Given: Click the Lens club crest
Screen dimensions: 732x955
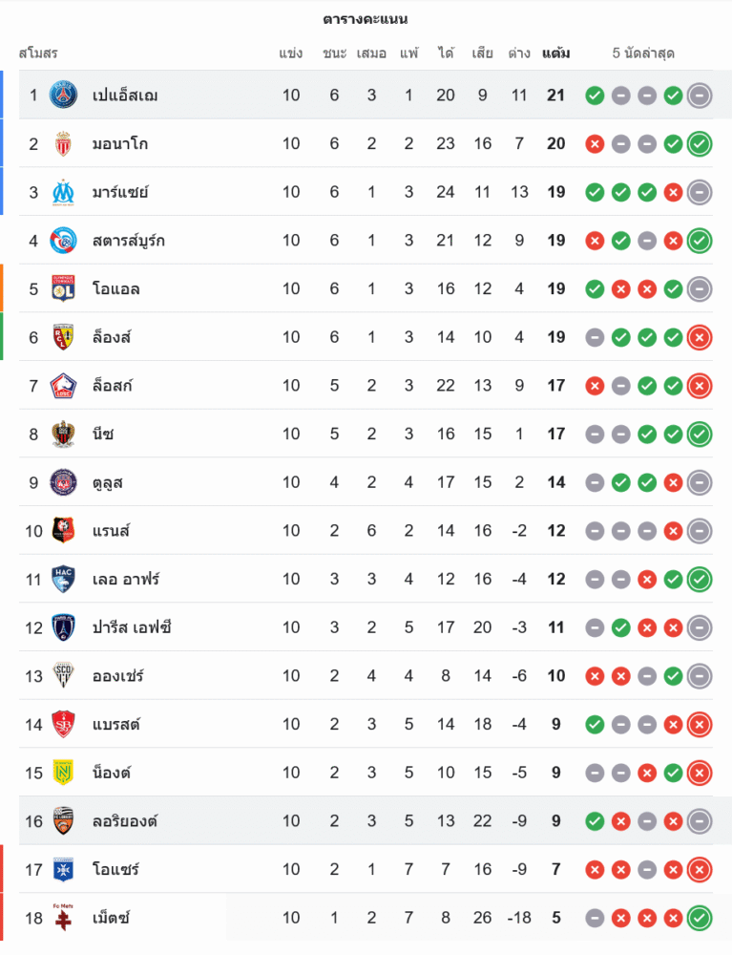Looking at the screenshot, I should pyautogui.click(x=64, y=337).
